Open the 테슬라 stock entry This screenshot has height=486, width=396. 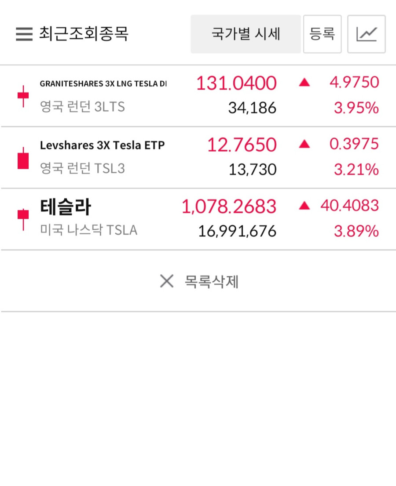[x=198, y=219]
